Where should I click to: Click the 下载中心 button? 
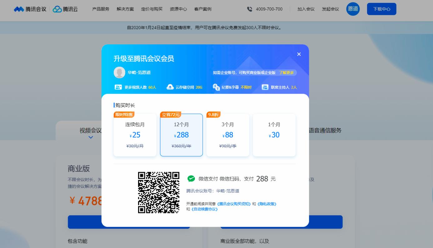tap(382, 9)
